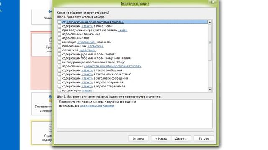Screen dimensions: 268x150
Task: Tick 'адресованные мне' checkbox
Action: click(x=59, y=38)
